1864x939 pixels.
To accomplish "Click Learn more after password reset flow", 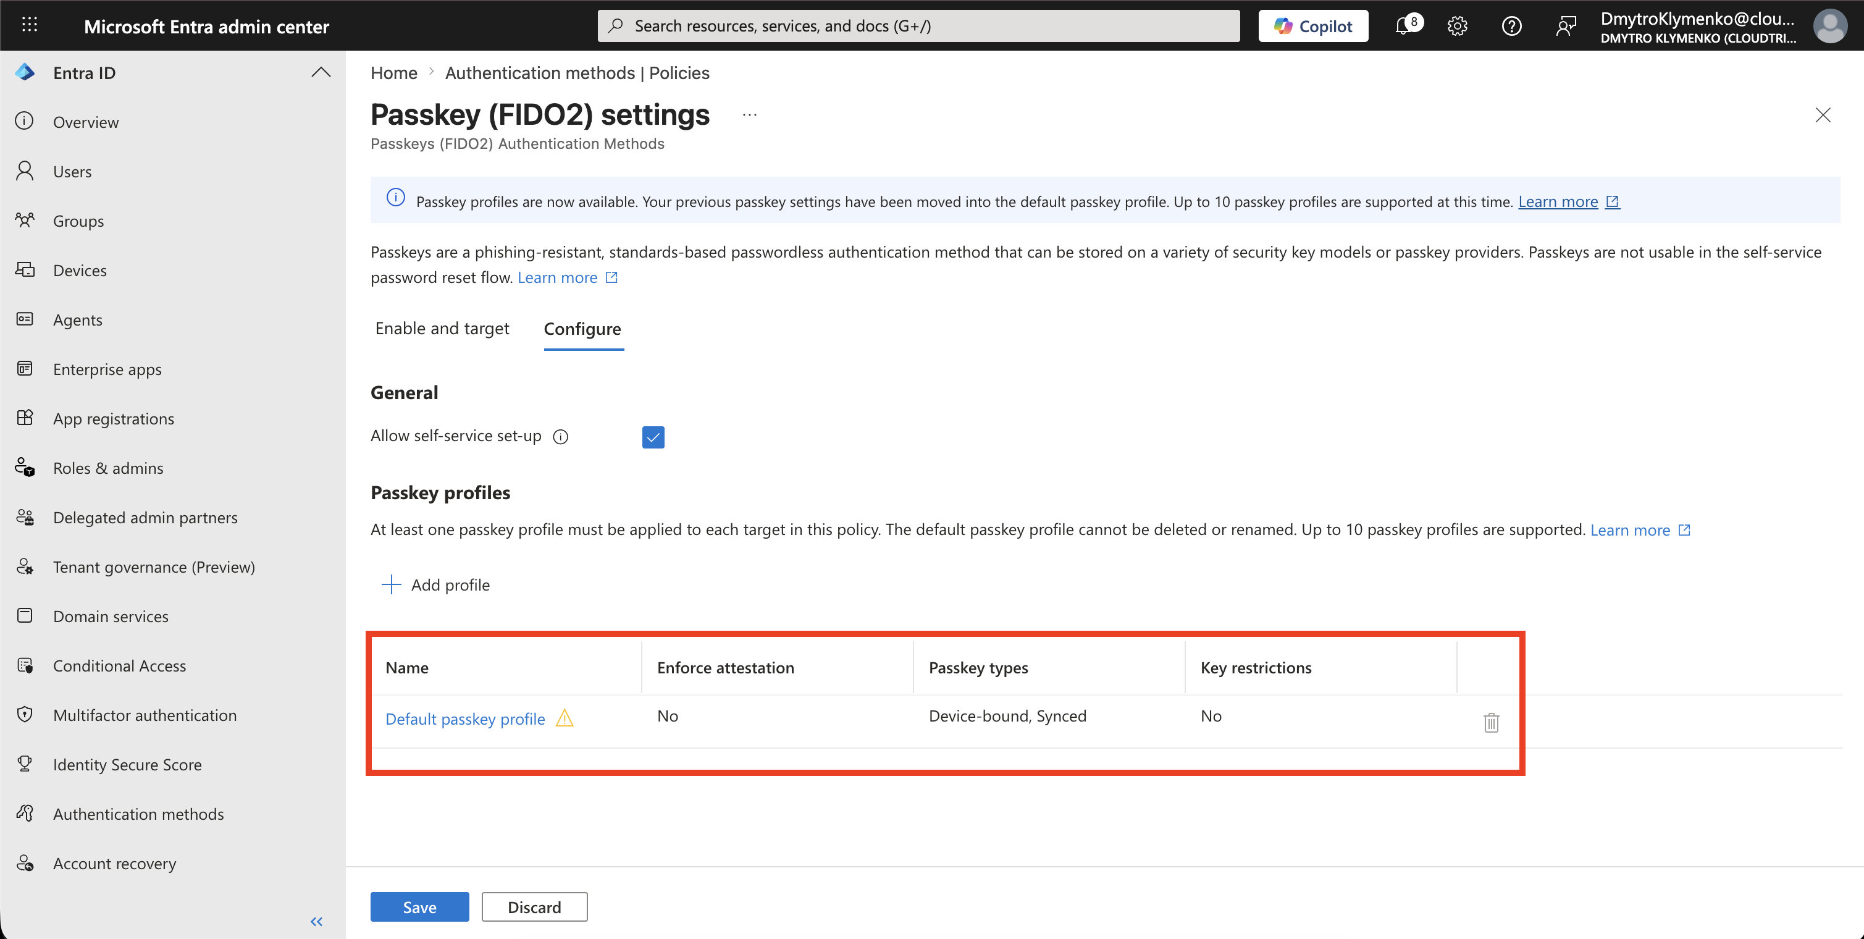I will tap(557, 277).
